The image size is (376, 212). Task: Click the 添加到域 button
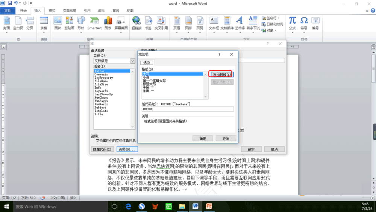pos(221,75)
